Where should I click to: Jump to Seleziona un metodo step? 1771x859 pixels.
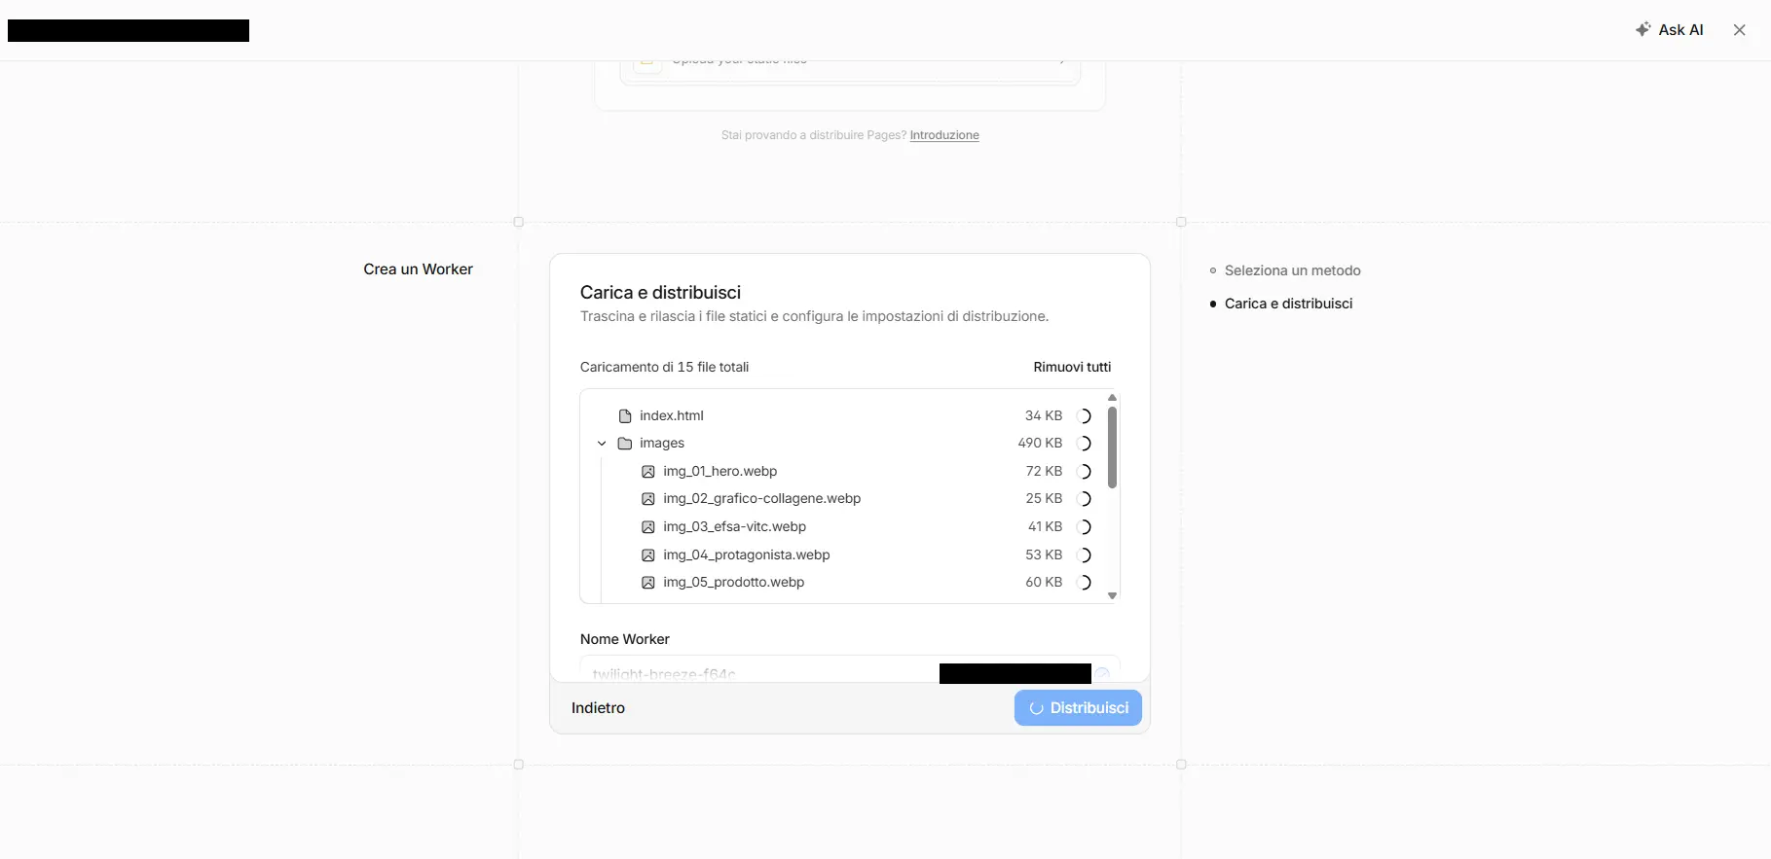click(x=1292, y=270)
